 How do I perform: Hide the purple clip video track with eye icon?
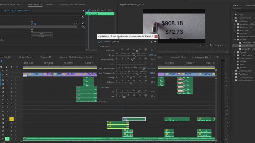click(x=7, y=74)
